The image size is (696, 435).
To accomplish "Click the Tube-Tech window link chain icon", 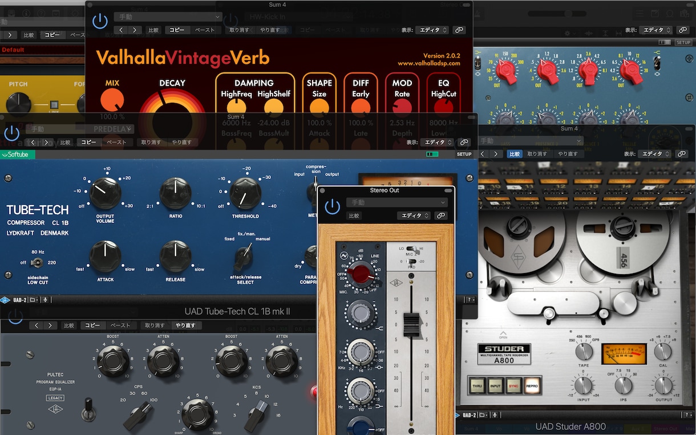I will pyautogui.click(x=464, y=142).
